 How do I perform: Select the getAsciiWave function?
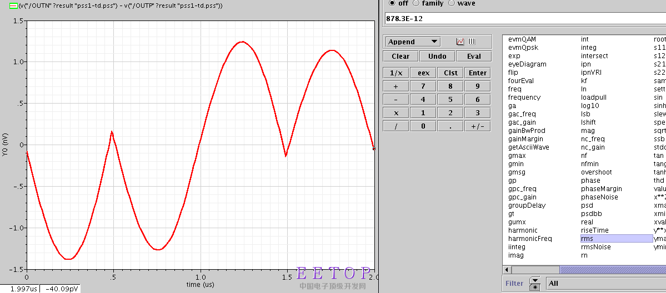point(528,147)
